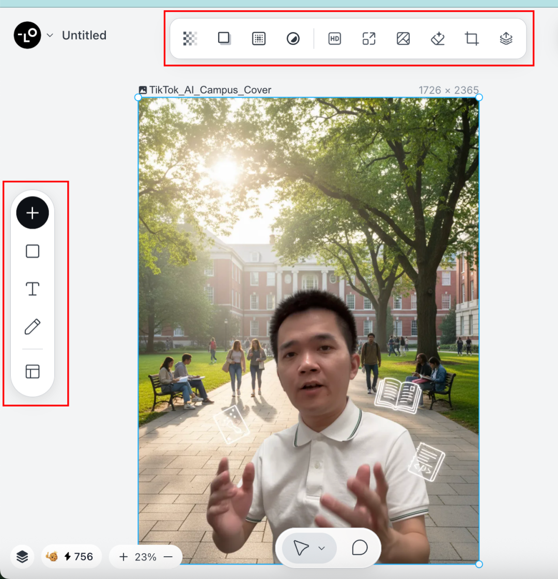Click the layered upload icon in top toolbar

[506, 39]
